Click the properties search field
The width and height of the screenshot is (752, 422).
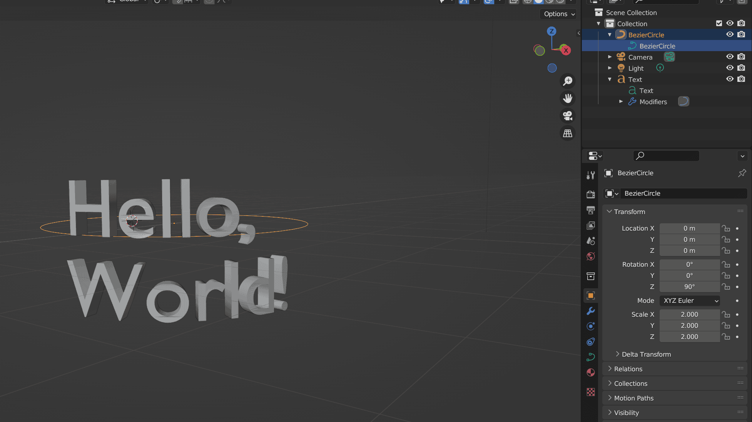tap(666, 156)
